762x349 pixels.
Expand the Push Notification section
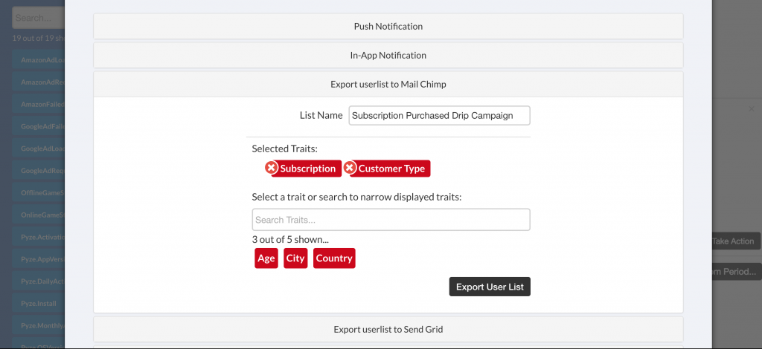[388, 27]
